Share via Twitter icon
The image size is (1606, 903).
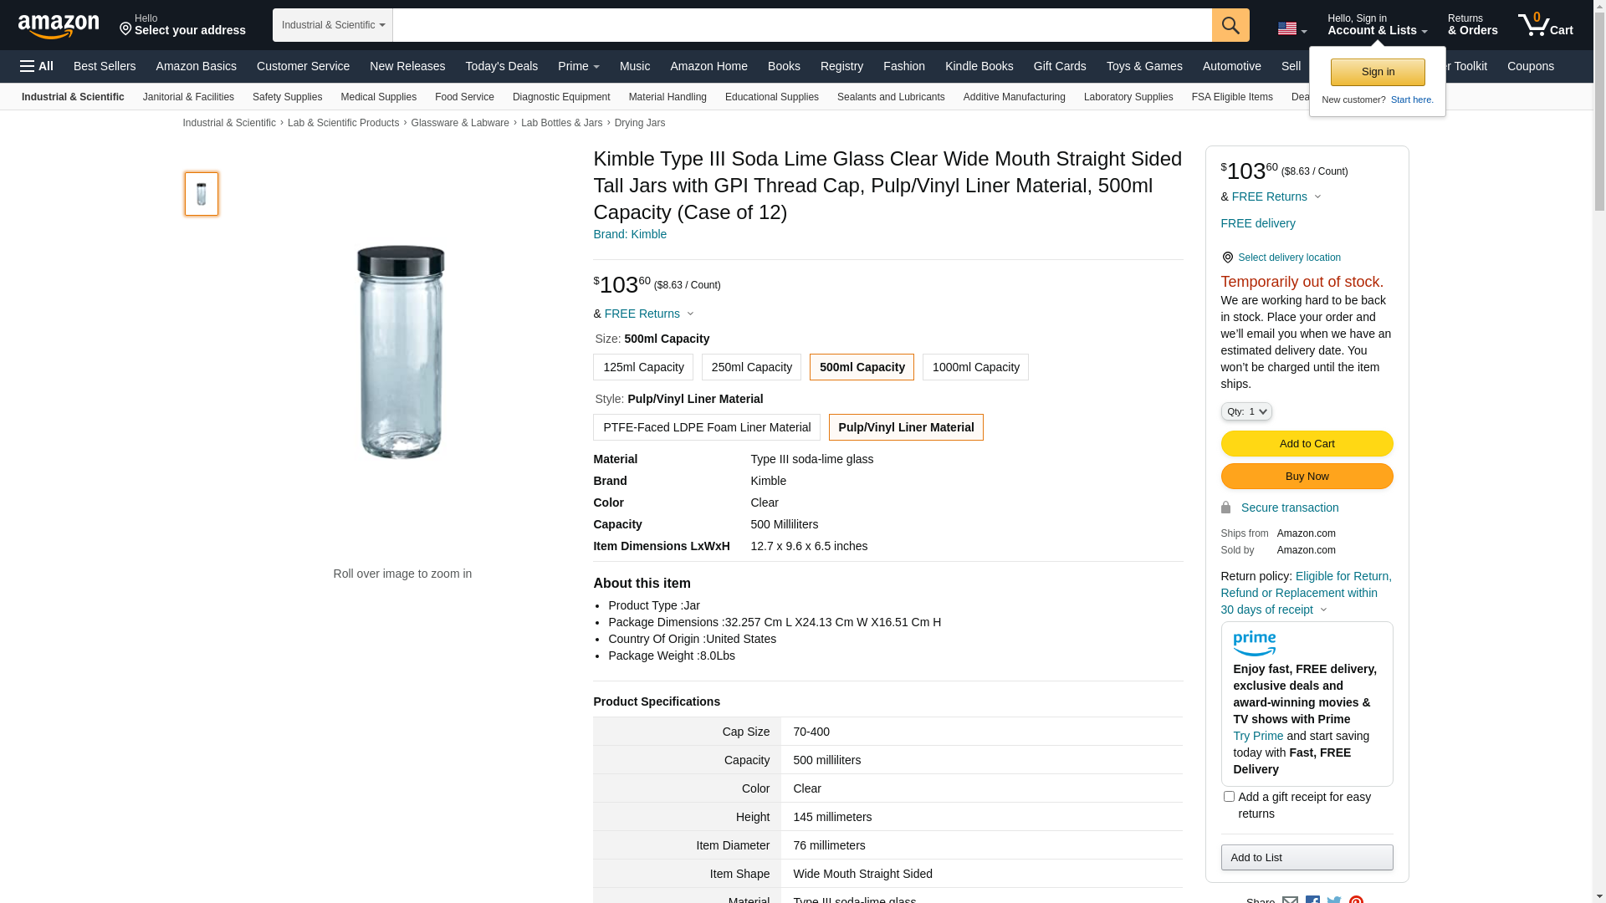click(1334, 899)
